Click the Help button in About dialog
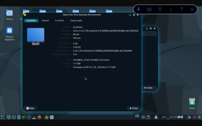The image size is (202, 126). click(30, 108)
